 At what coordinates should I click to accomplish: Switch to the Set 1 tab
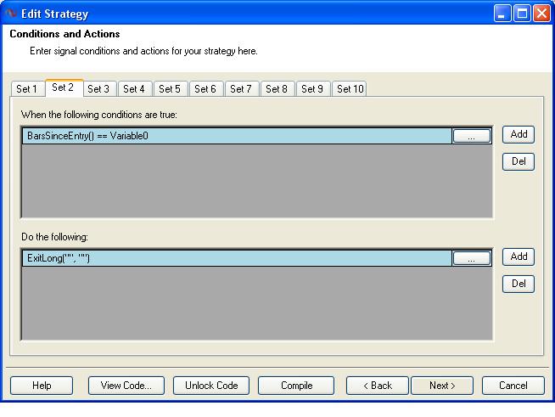pyautogui.click(x=27, y=89)
